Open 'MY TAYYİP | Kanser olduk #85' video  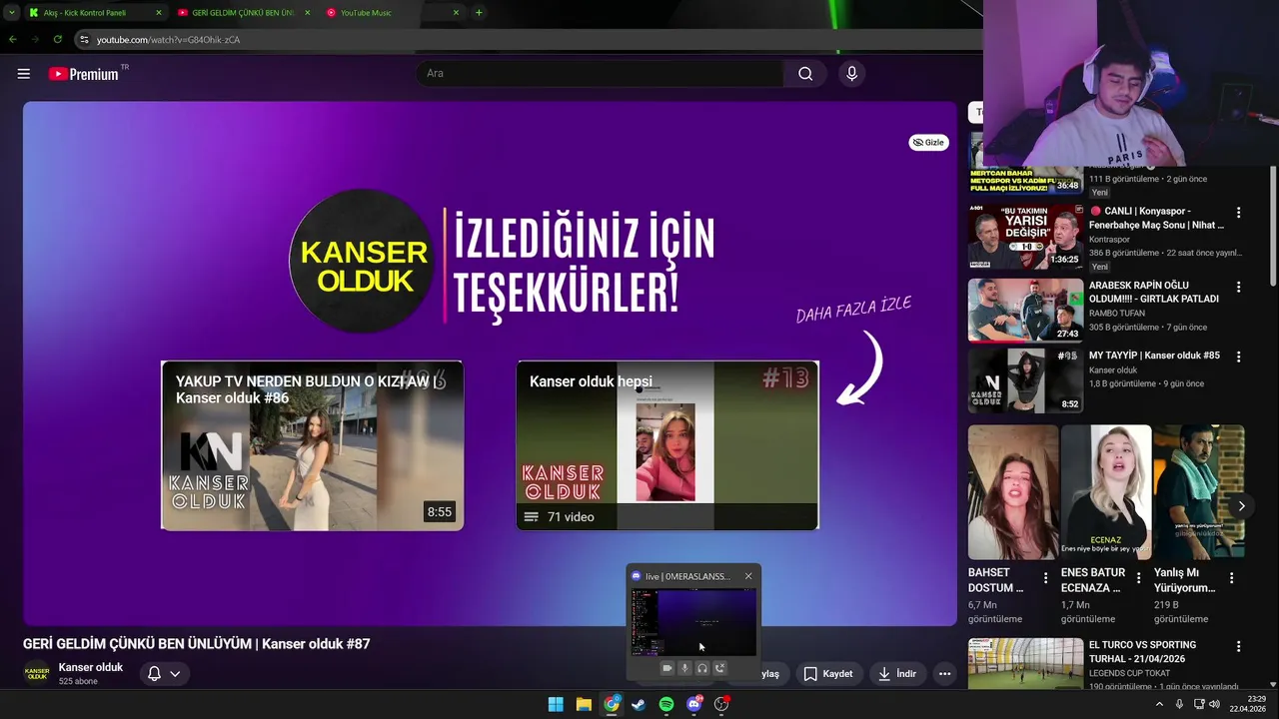click(1154, 356)
